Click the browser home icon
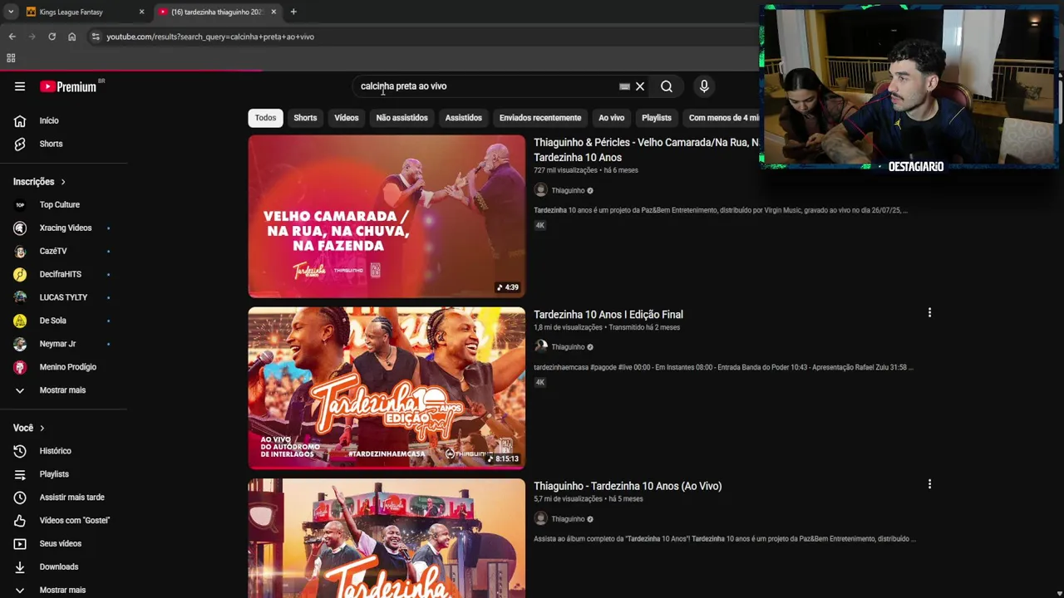Image resolution: width=1064 pixels, height=598 pixels. [71, 37]
